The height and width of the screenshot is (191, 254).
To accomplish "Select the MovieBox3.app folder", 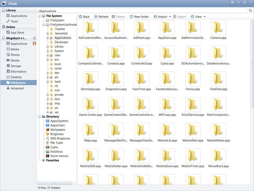I will [218, 158].
